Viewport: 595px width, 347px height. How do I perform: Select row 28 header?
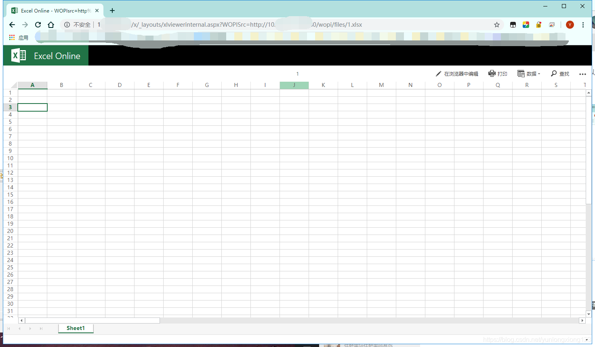(x=10, y=289)
